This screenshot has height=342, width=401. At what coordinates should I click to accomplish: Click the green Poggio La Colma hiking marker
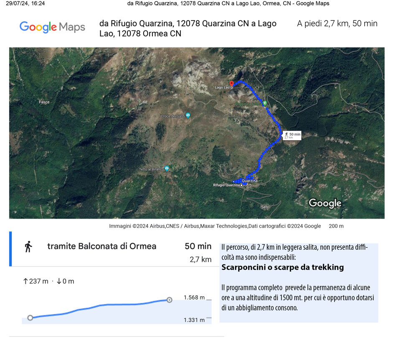(x=264, y=103)
